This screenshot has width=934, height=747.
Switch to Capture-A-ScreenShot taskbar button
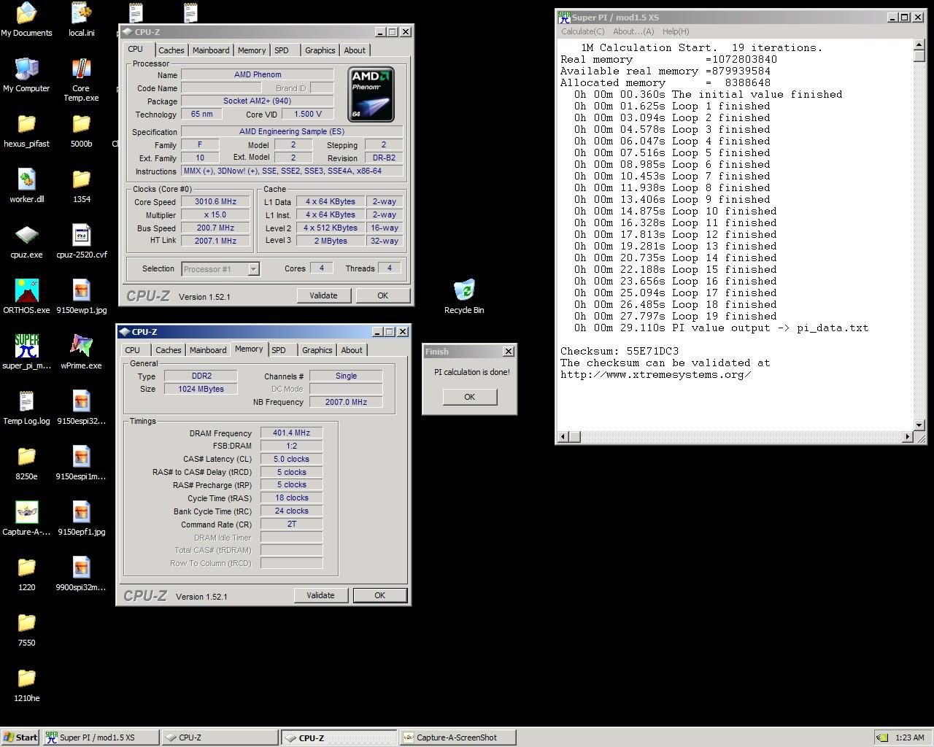(458, 738)
